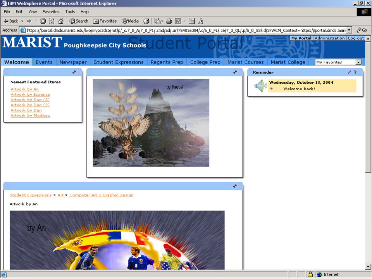The height and width of the screenshot is (279, 372).
Task: Open the My Favorites dropdown list
Action: pyautogui.click(x=358, y=62)
